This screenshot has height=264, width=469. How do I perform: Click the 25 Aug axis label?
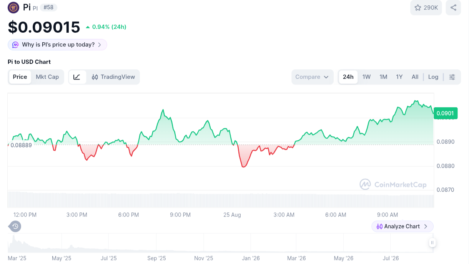click(x=232, y=215)
